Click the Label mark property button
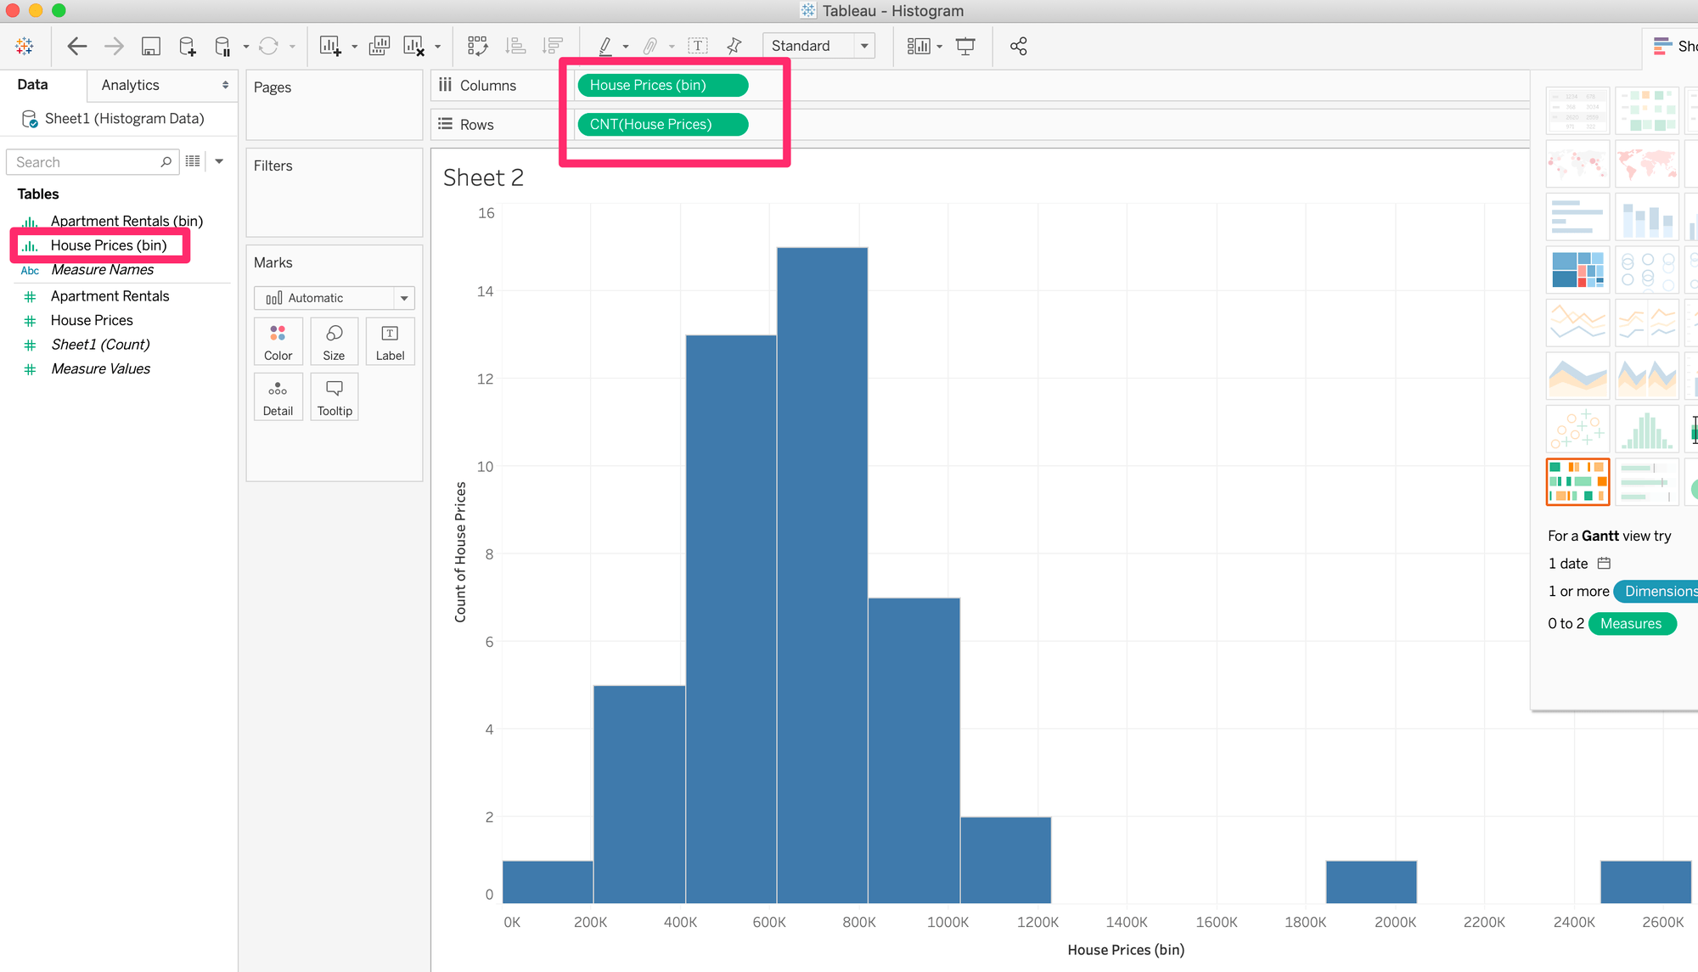This screenshot has height=972, width=1698. click(391, 341)
